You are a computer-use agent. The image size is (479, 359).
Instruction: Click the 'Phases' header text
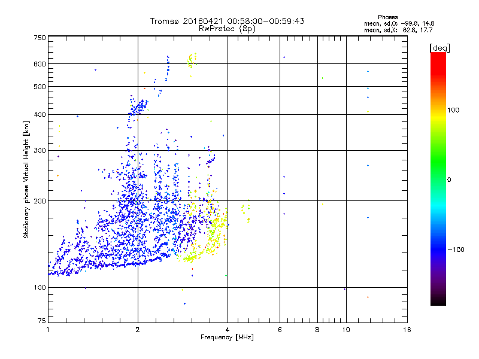[x=387, y=17]
